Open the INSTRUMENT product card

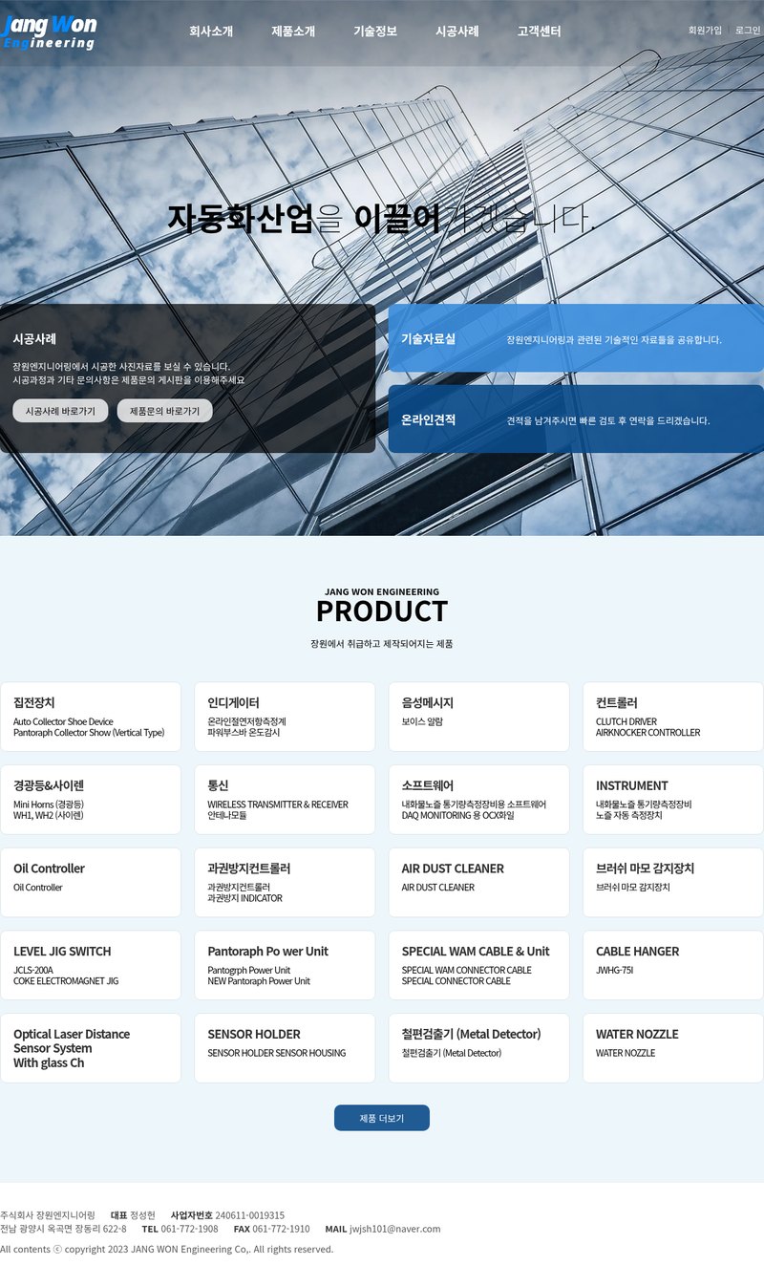[673, 800]
